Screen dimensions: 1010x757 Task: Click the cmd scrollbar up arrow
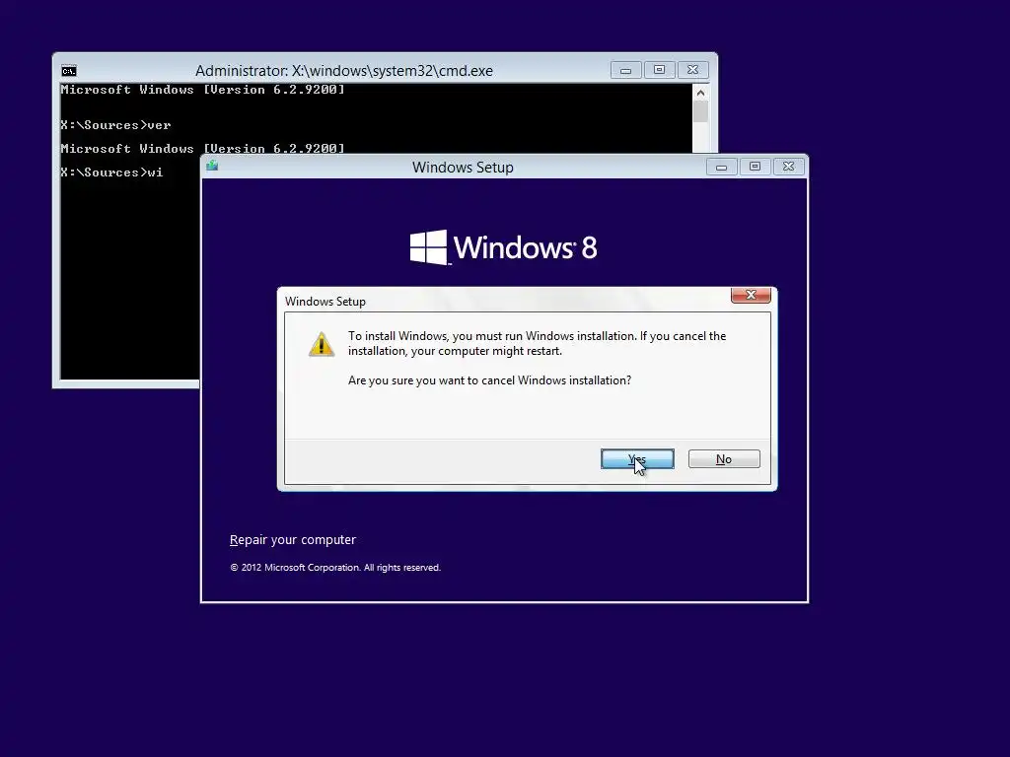point(701,93)
